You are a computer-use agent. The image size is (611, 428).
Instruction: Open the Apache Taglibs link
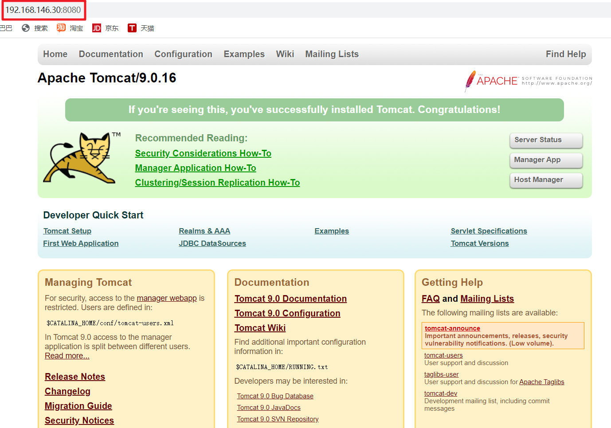pyautogui.click(x=542, y=382)
